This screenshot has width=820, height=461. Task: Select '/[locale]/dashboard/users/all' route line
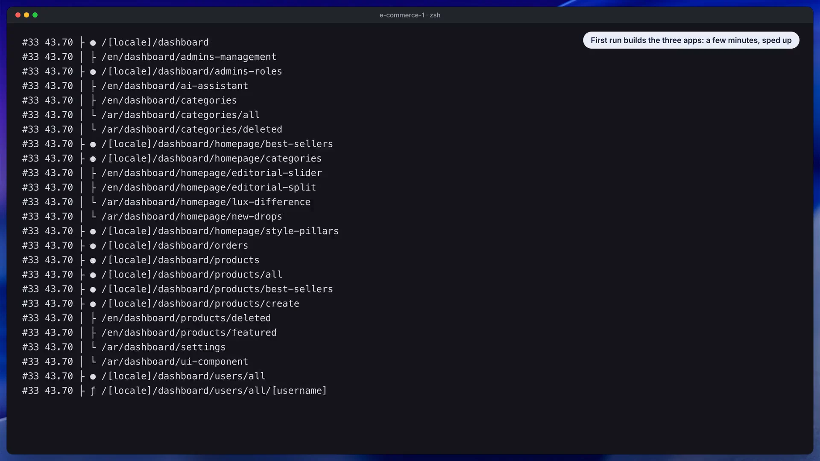(x=183, y=376)
